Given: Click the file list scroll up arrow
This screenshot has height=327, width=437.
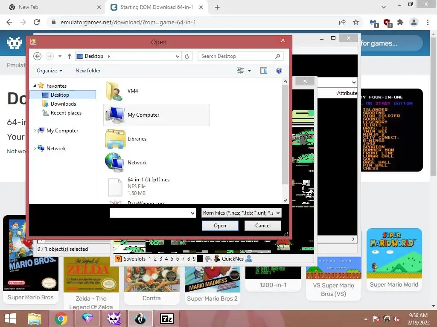Looking at the screenshot, I should point(285,81).
